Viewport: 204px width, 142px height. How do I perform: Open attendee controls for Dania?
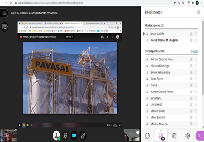(196, 85)
